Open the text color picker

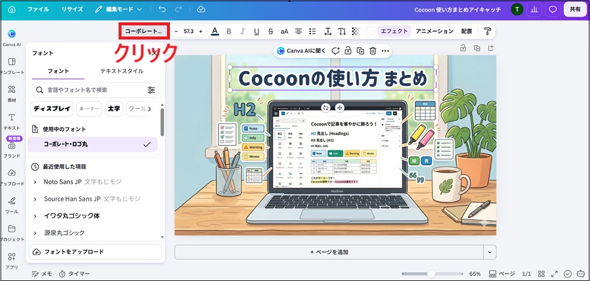click(215, 32)
